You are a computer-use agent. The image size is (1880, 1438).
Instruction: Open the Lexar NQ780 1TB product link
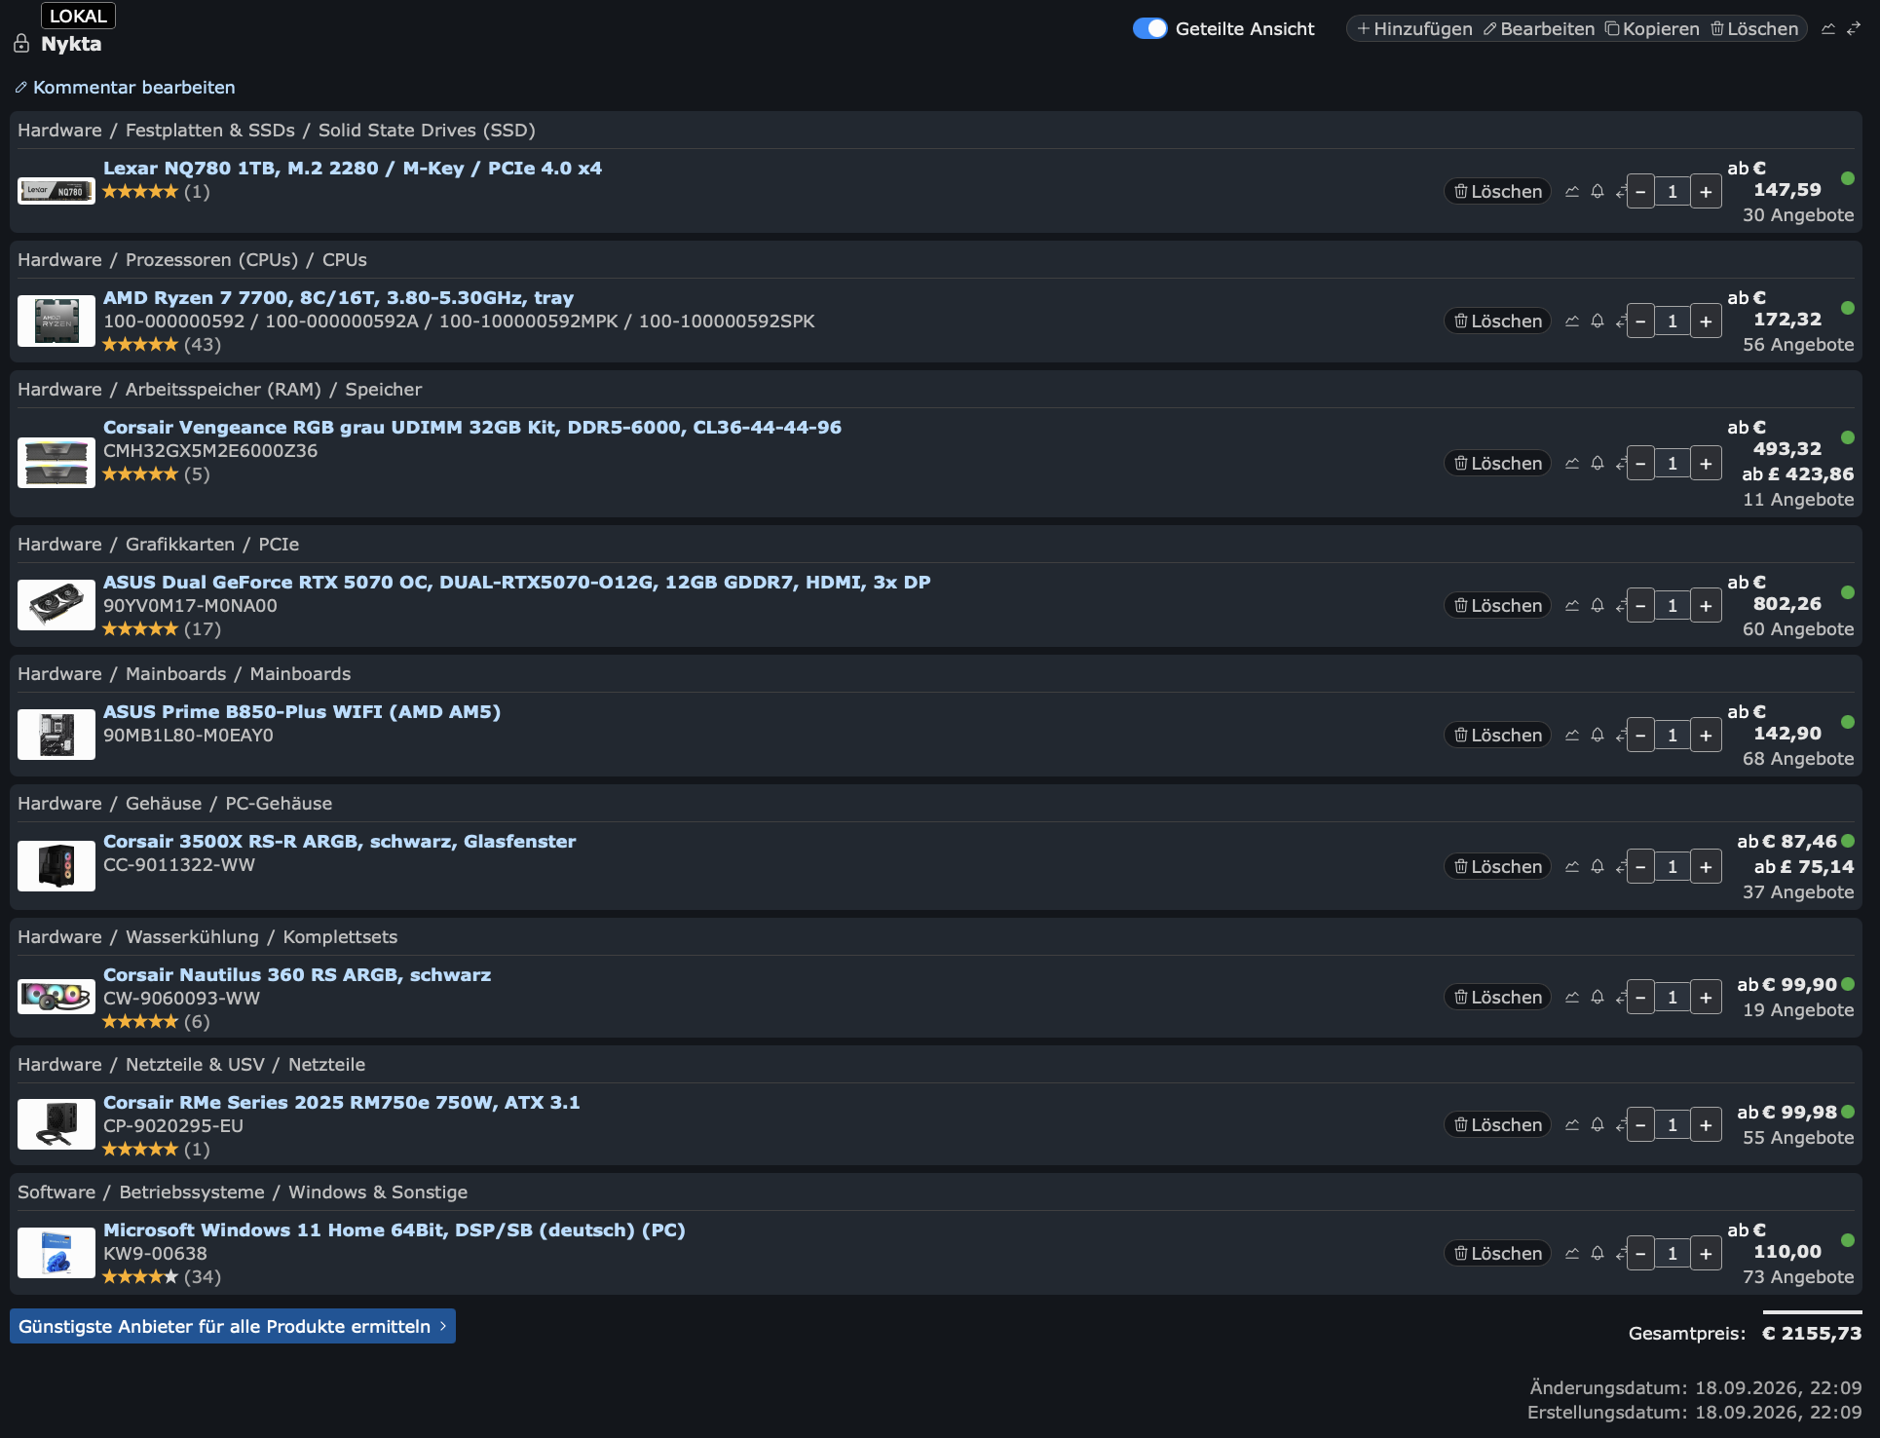click(x=353, y=169)
